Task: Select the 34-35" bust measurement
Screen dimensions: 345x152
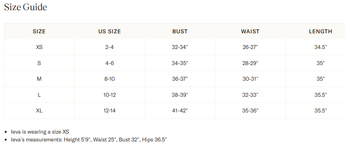Action: pos(180,63)
